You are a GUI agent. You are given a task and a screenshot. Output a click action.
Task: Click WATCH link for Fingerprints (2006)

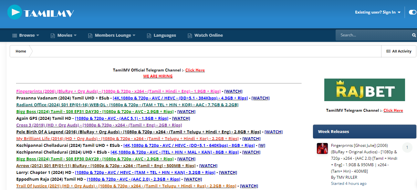[x=234, y=91]
